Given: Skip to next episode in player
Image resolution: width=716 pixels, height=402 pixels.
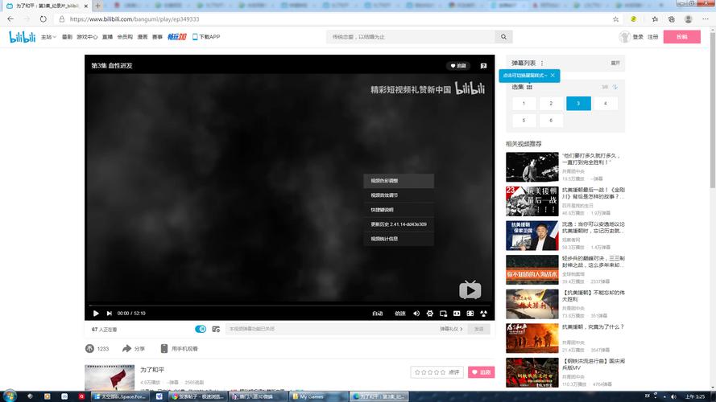Looking at the screenshot, I should point(108,313).
